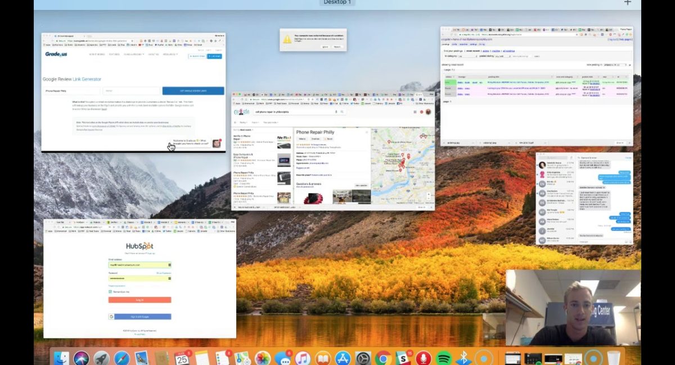Screen dimensions: 675x365
Task: Open Finder from the Dock
Action: tap(61, 358)
